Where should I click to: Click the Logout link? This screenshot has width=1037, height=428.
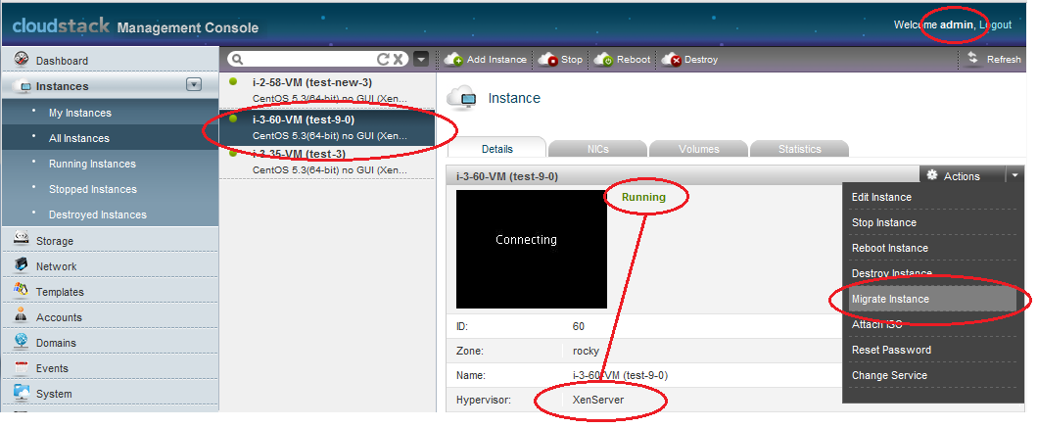[x=996, y=24]
